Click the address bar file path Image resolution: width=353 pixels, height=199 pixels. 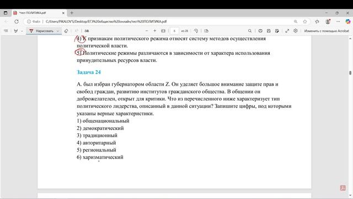106,22
